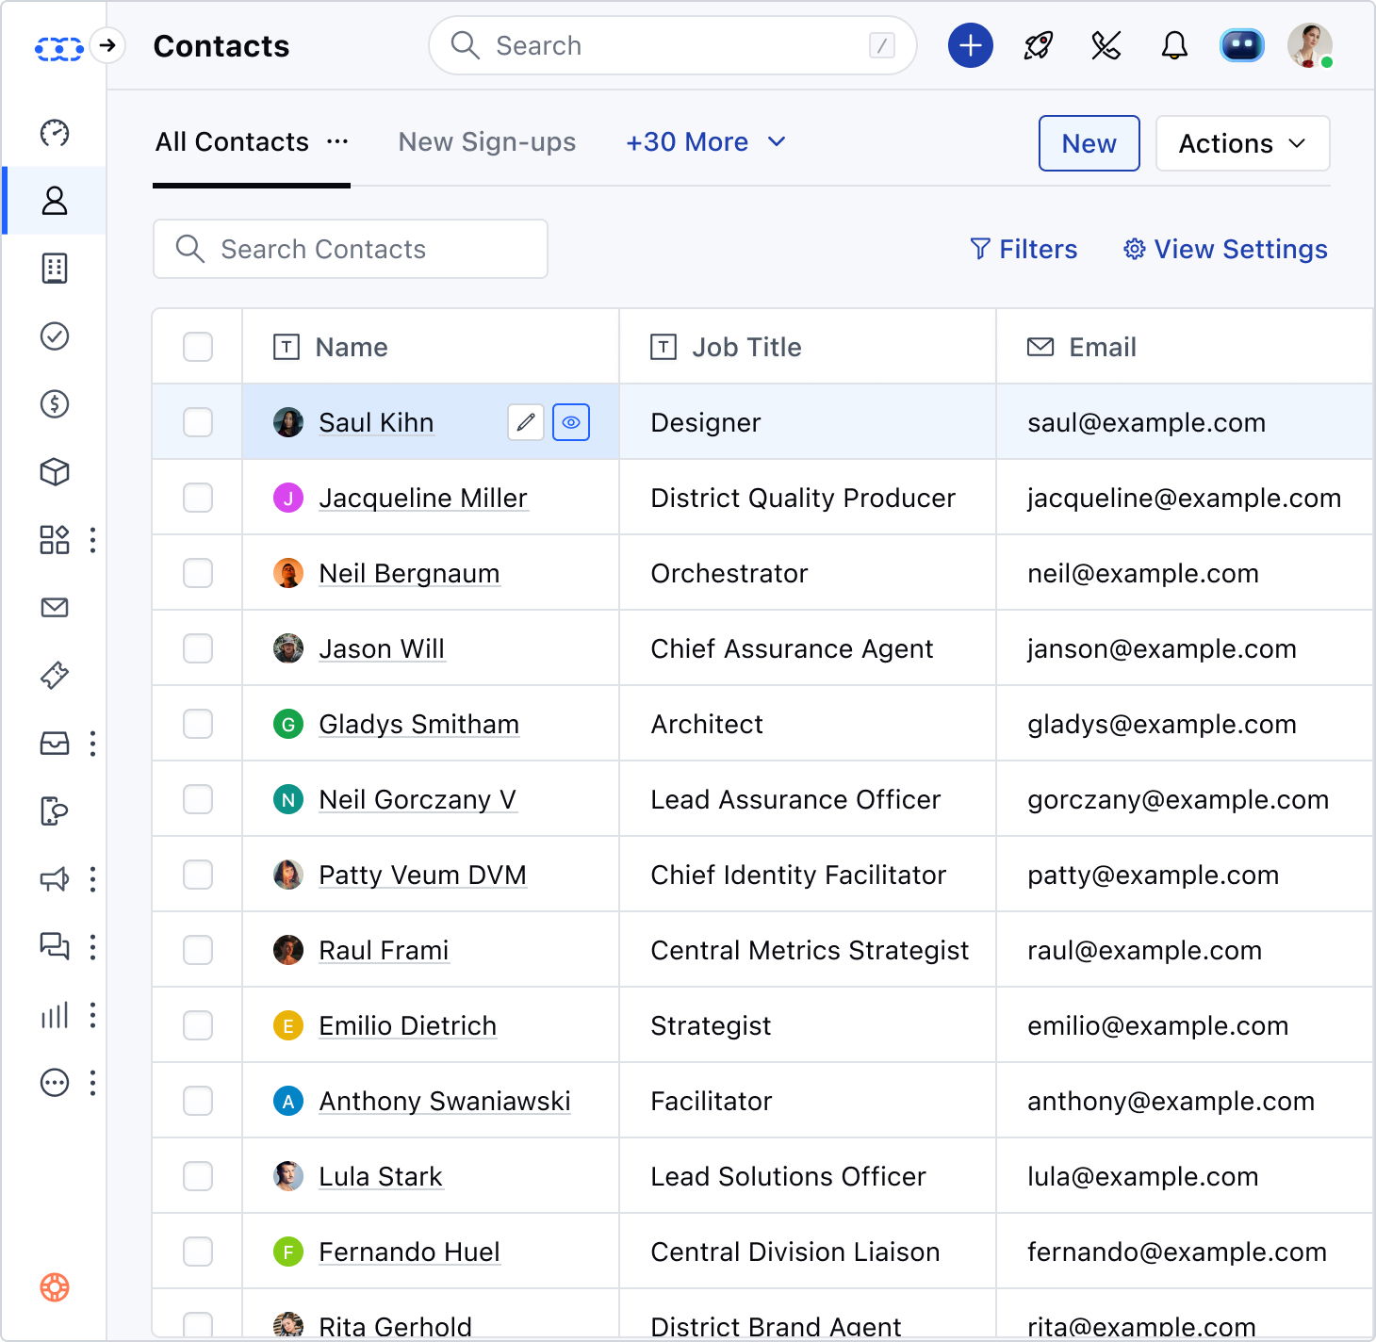Check the box beside Gladys Smitham

pyautogui.click(x=198, y=724)
